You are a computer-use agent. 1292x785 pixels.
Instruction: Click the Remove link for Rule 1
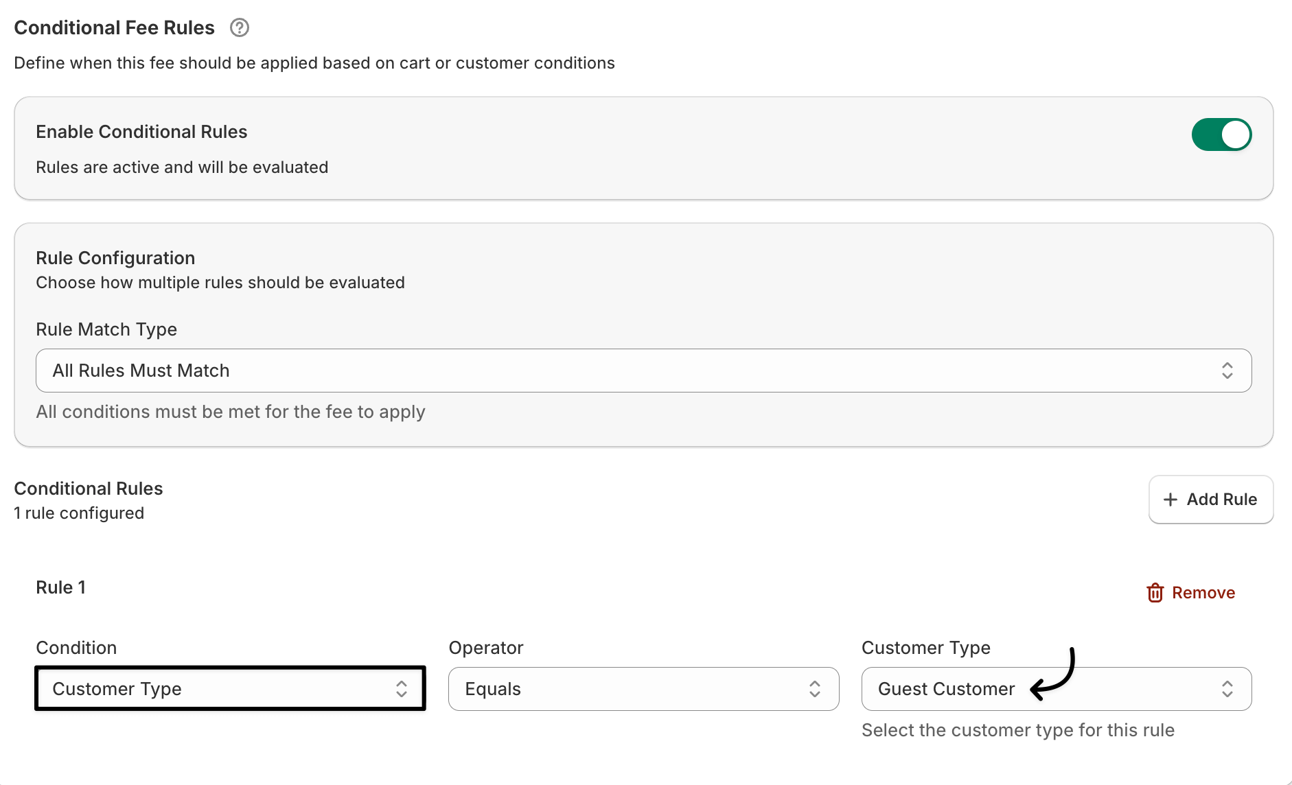[1203, 593]
